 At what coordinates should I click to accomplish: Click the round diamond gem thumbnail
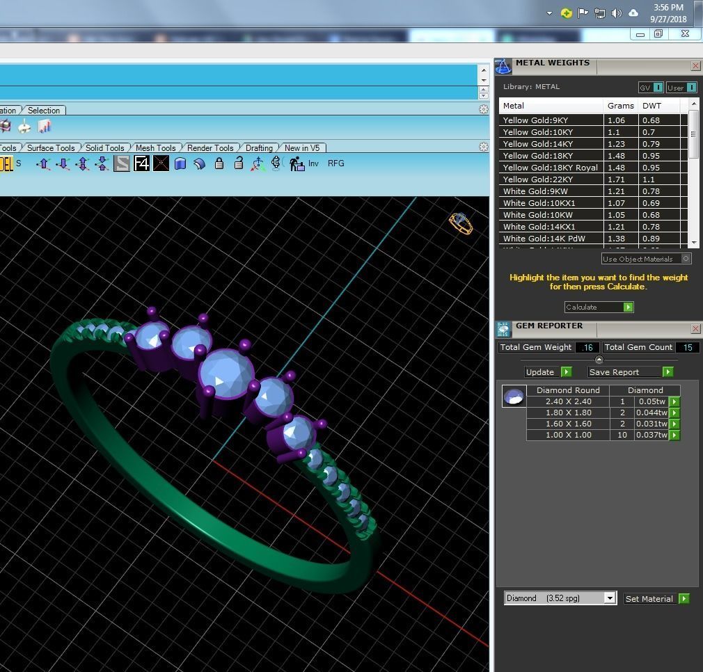(x=514, y=396)
